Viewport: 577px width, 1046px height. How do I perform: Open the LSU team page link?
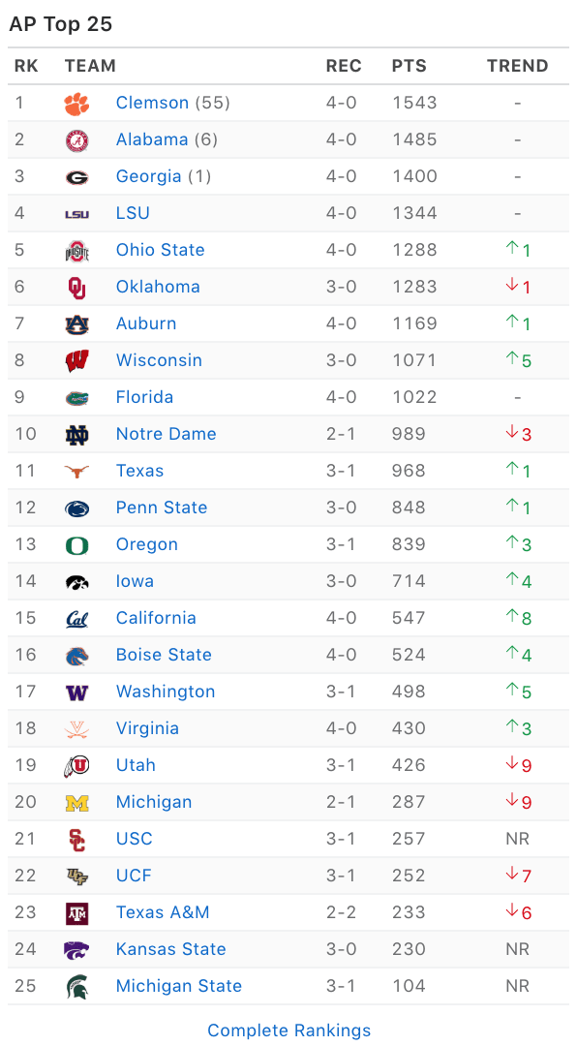(133, 213)
